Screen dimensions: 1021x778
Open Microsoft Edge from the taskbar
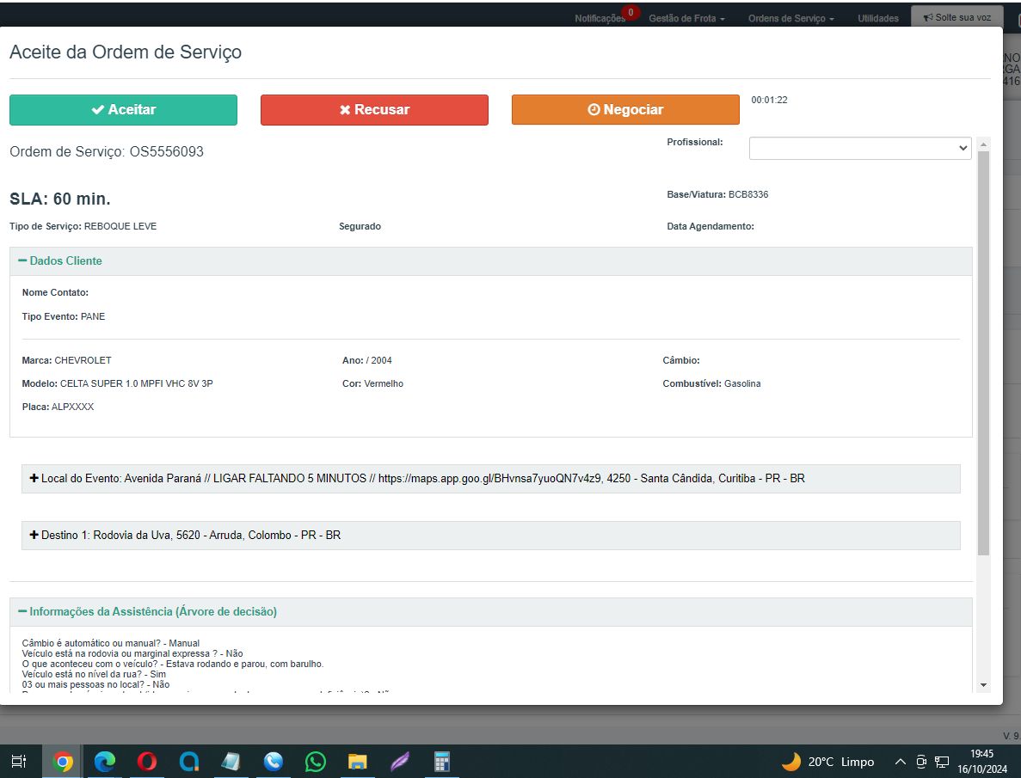[105, 761]
